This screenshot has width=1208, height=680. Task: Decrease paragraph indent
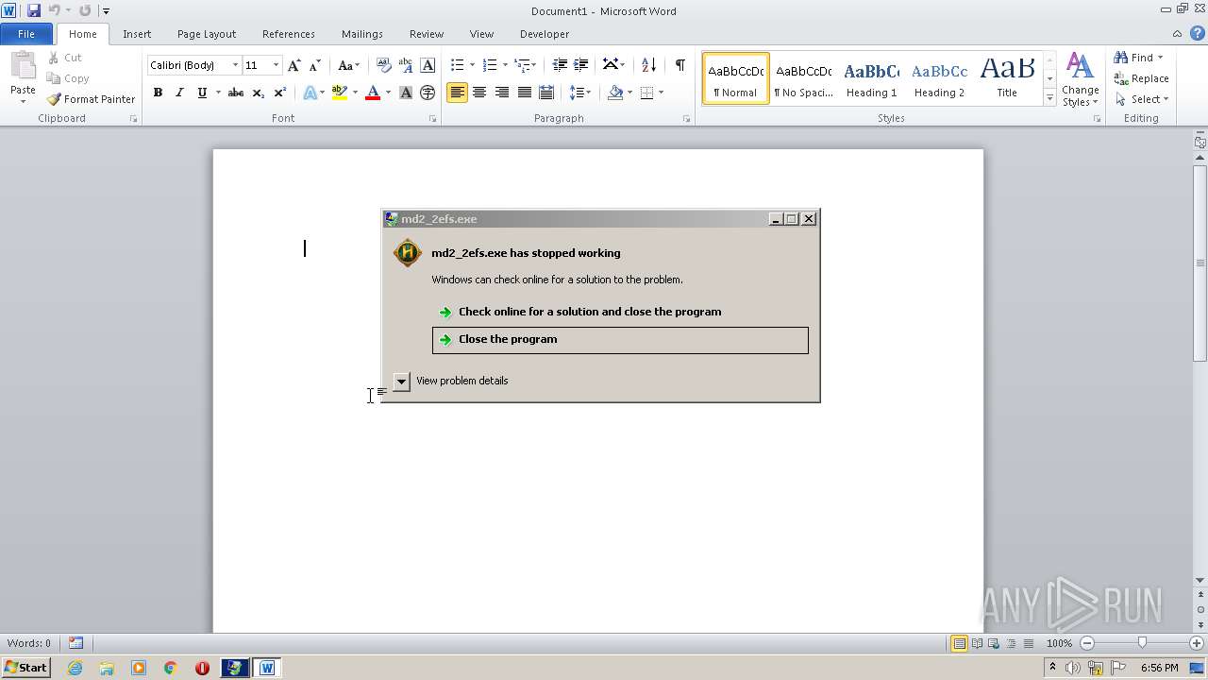(x=560, y=65)
